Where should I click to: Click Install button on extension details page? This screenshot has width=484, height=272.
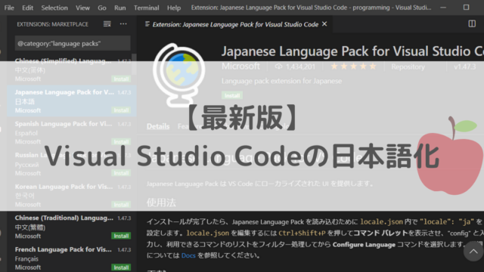[232, 96]
